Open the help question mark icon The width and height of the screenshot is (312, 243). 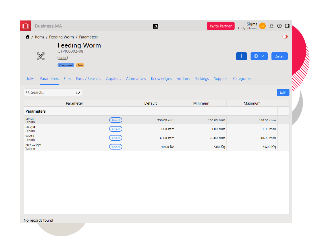coord(279,26)
